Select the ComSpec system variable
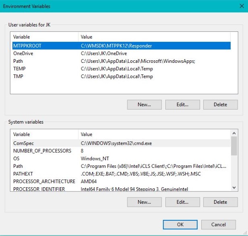The width and height of the screenshot is (248, 236). click(121, 143)
